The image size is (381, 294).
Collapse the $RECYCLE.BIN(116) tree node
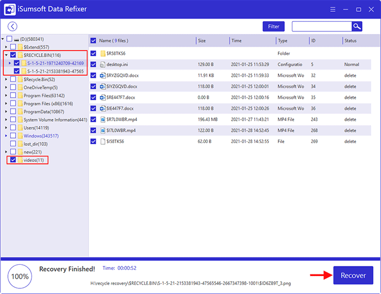6,55
